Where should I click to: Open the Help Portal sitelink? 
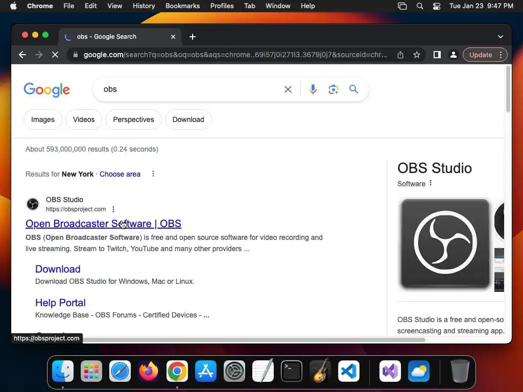click(x=60, y=303)
